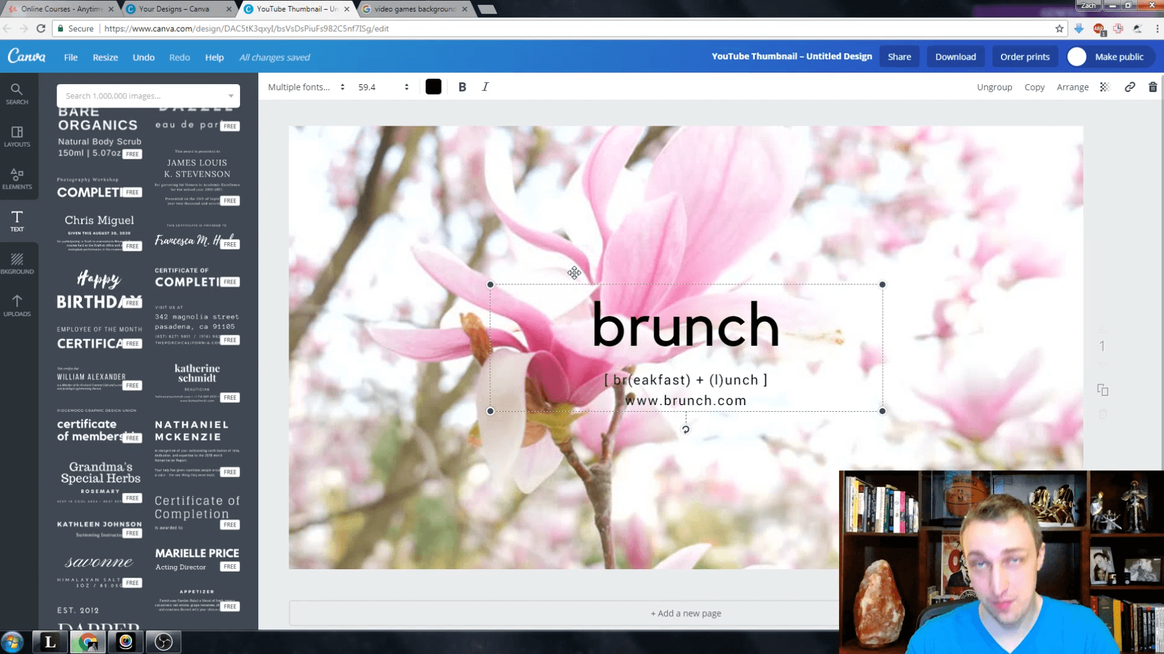Open the Uploads panel

click(x=18, y=306)
